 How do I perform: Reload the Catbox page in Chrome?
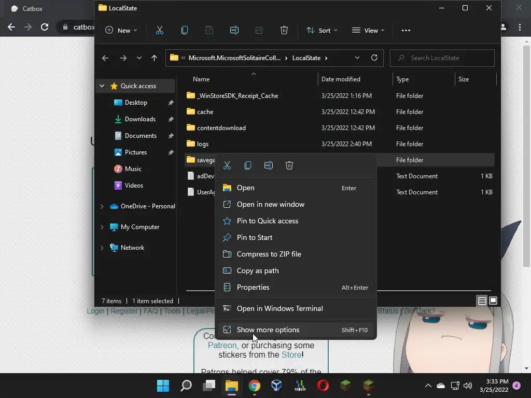[45, 27]
